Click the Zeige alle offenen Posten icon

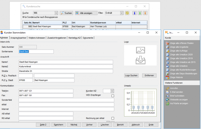click(x=167, y=43)
